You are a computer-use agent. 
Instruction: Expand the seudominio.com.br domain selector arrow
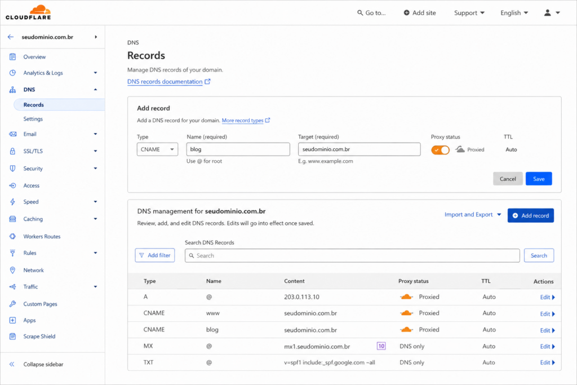(x=96, y=37)
